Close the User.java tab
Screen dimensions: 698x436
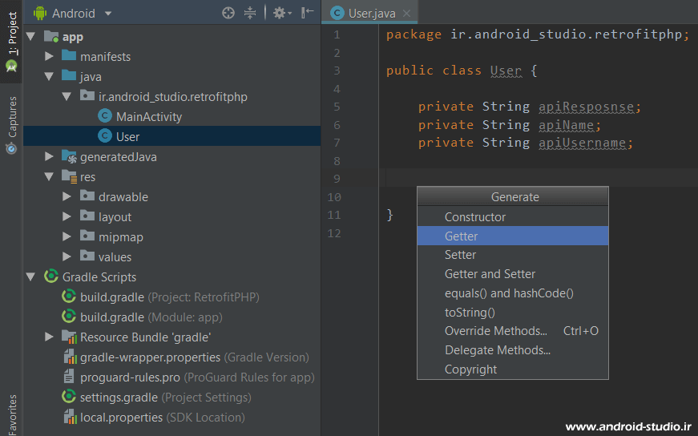(406, 14)
